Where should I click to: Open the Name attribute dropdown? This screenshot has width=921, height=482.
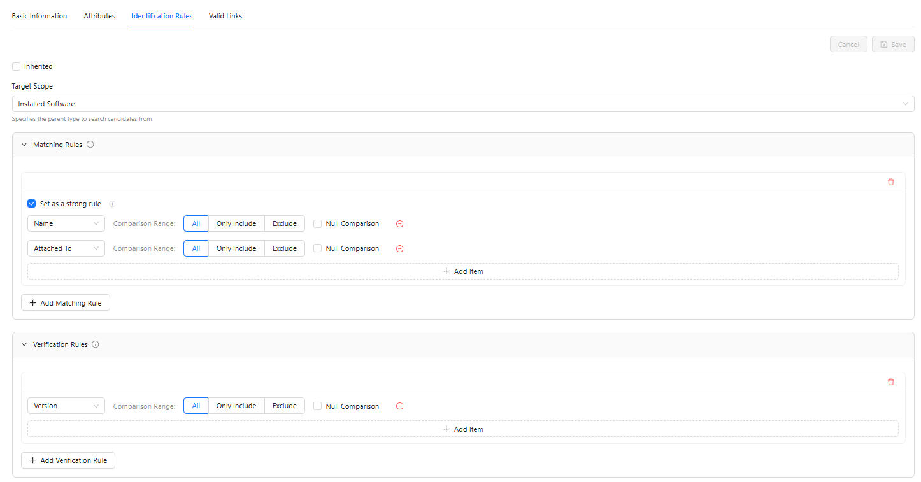(66, 223)
